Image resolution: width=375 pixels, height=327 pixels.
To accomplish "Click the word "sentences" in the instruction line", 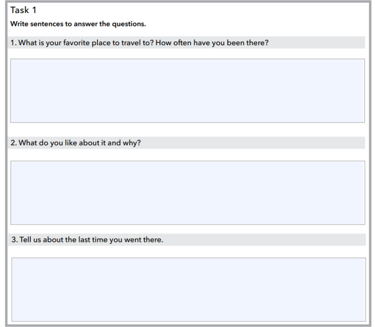I will [x=46, y=24].
